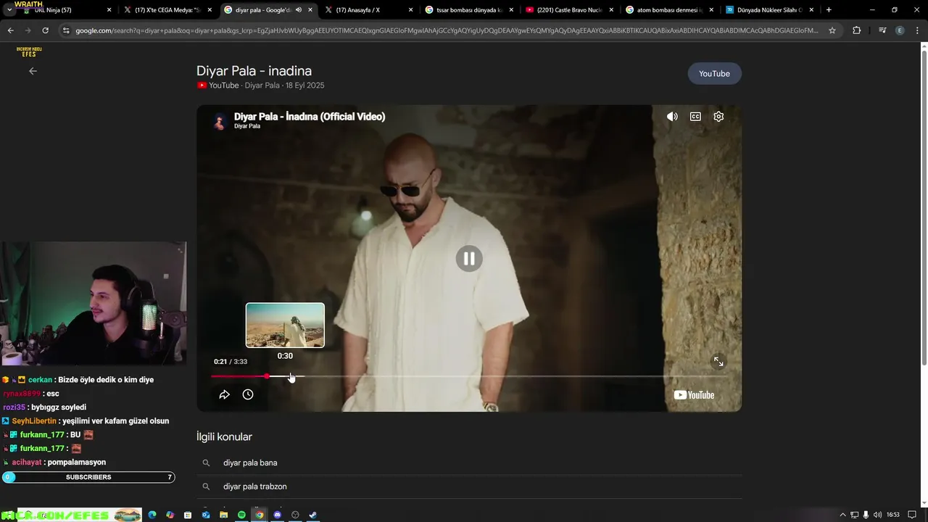Open OBS Studio from taskbar
This screenshot has width=928, height=522.
pos(295,515)
